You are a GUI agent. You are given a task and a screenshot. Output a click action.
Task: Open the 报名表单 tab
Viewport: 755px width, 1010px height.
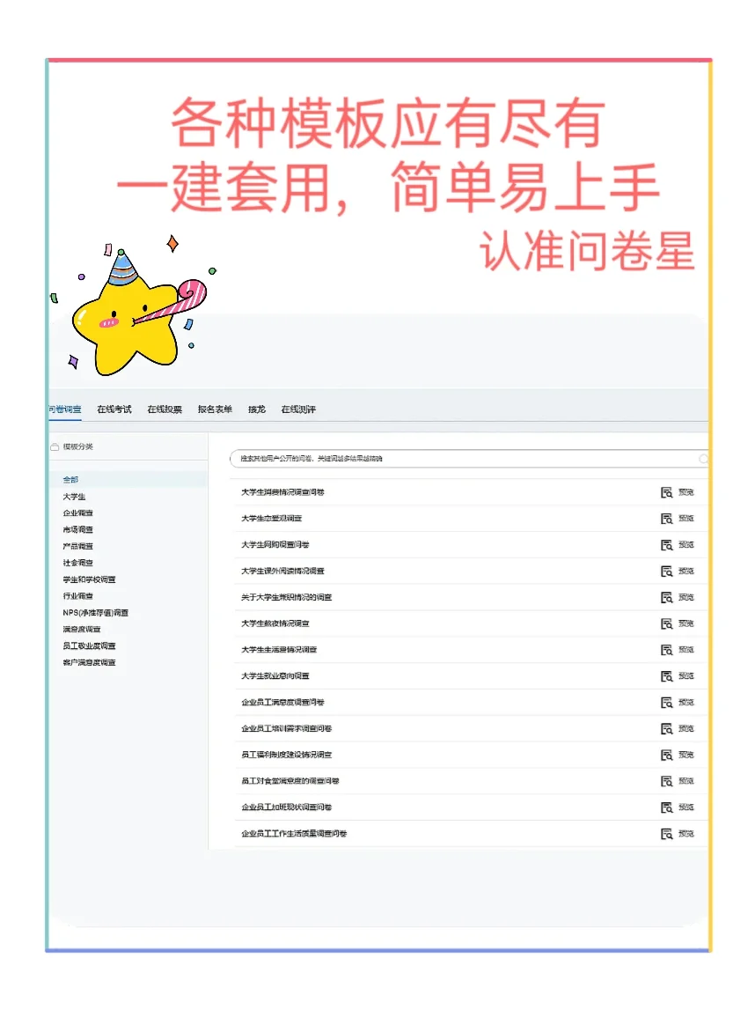216,409
